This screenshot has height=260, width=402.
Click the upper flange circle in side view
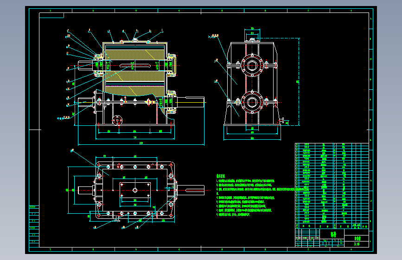[252, 66]
